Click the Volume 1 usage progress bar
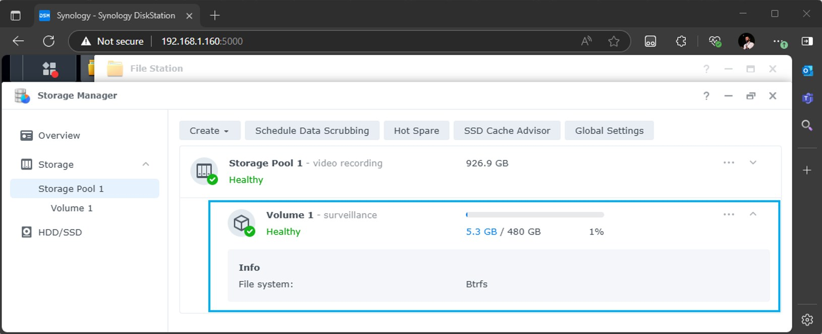The height and width of the screenshot is (334, 822). pos(534,215)
